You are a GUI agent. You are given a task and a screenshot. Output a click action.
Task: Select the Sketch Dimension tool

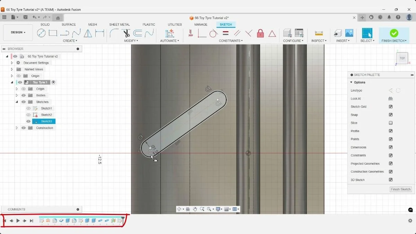click(100, 33)
